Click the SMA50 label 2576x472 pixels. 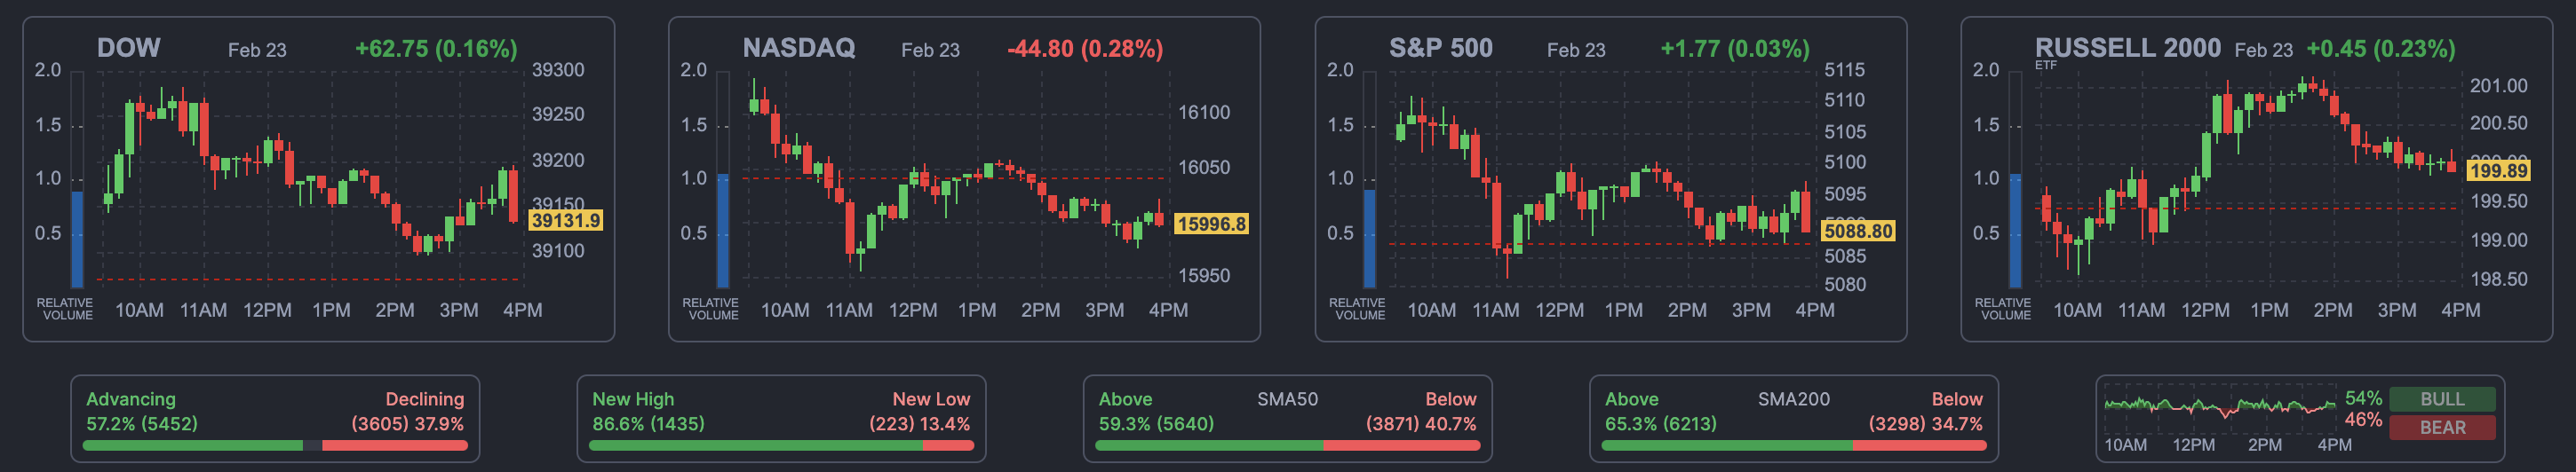(x=1287, y=399)
